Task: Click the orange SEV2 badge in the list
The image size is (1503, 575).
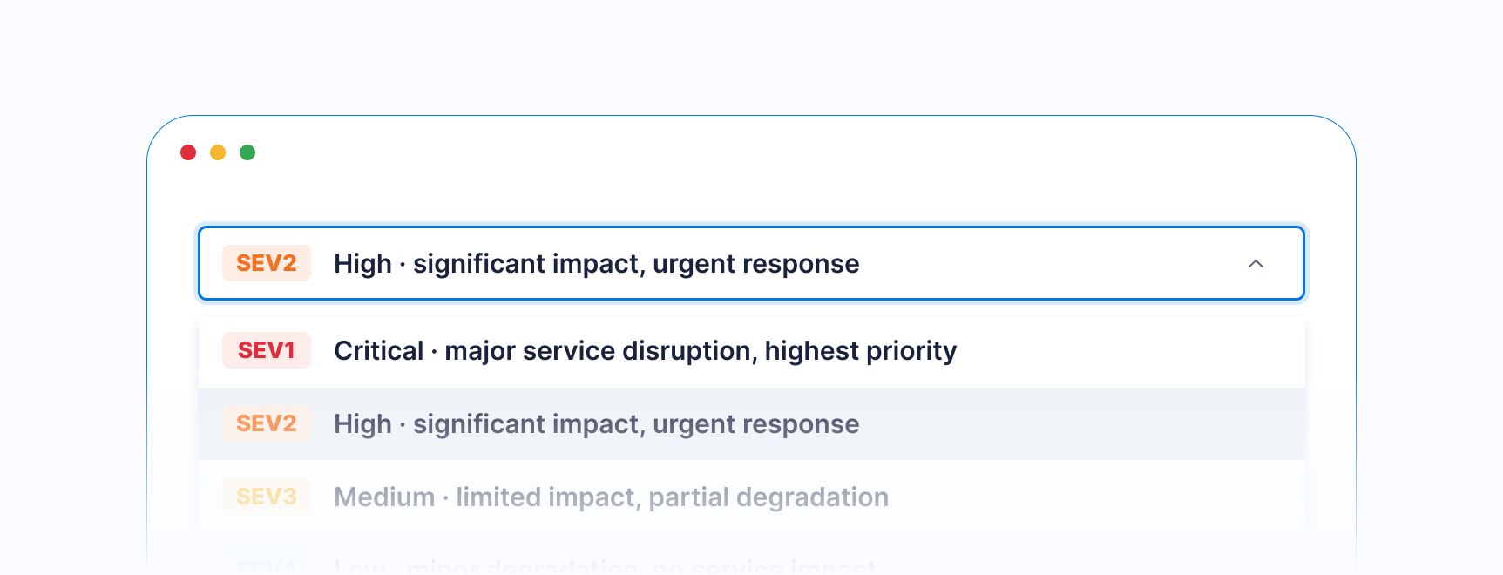Action: [267, 423]
